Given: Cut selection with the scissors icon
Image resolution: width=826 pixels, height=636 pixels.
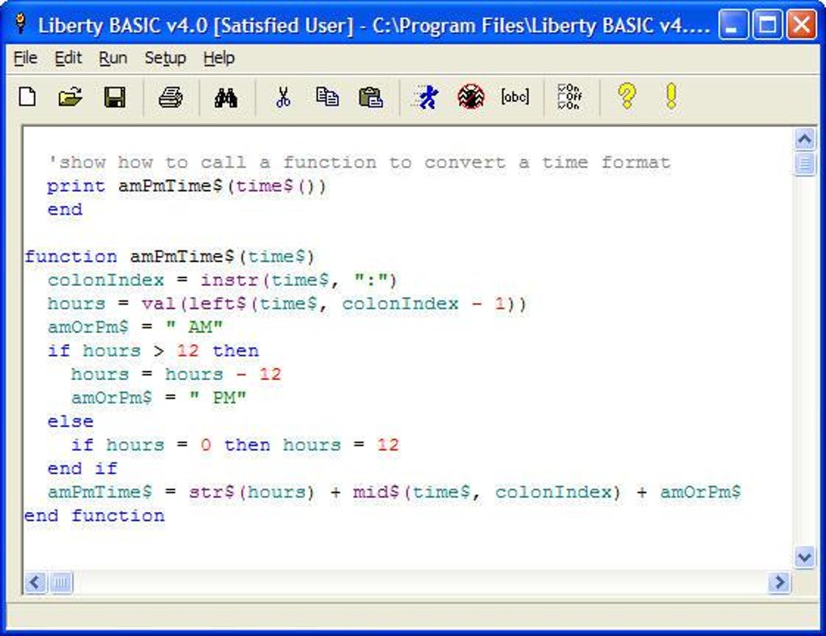Looking at the screenshot, I should click(283, 97).
